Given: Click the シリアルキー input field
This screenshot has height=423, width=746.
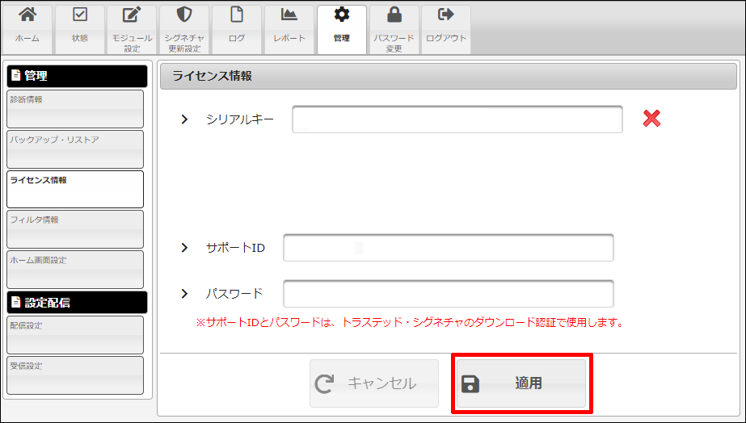Looking at the screenshot, I should [457, 119].
